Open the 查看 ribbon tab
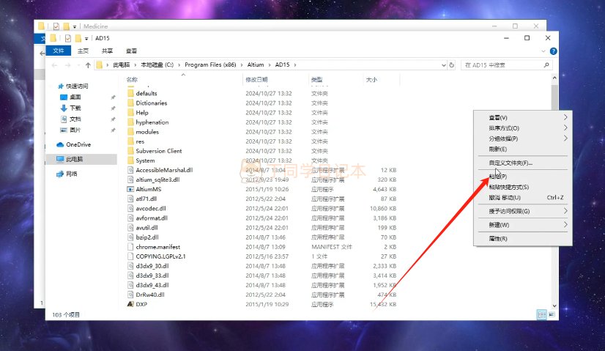Image resolution: width=605 pixels, height=351 pixels. click(131, 51)
